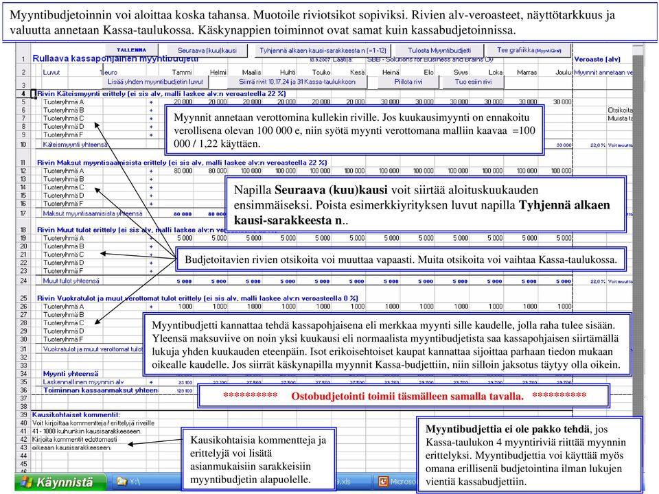Select the Käteismyynti yhteensä row label

click(x=76, y=145)
